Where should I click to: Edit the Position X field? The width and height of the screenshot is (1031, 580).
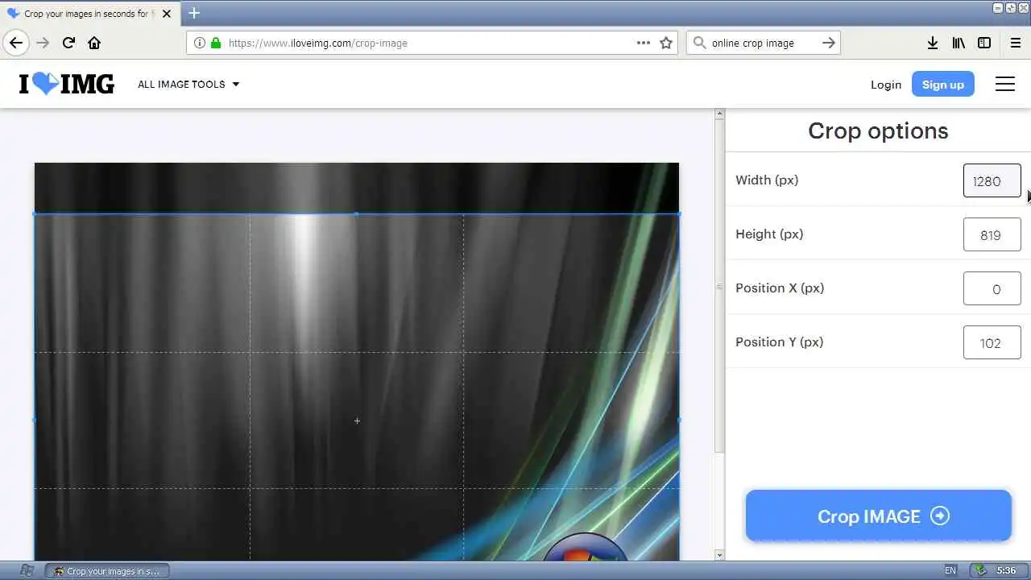click(992, 288)
